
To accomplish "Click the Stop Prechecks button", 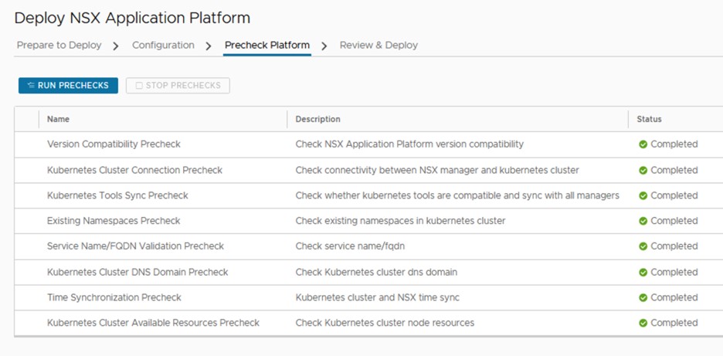I will tap(178, 86).
